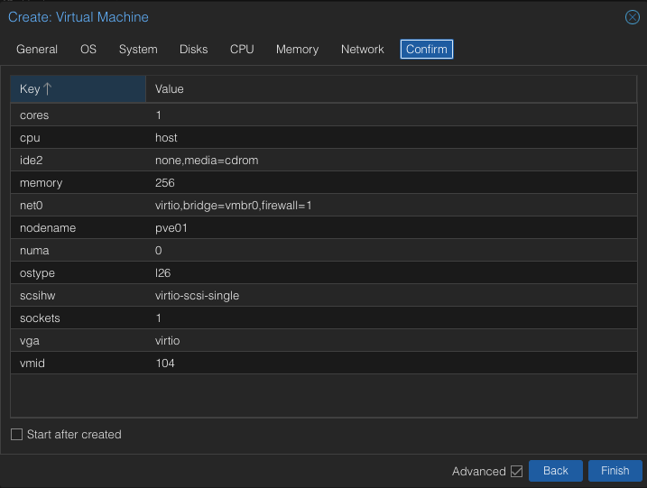The width and height of the screenshot is (647, 488).
Task: Switch to the General tab
Action: [37, 50]
